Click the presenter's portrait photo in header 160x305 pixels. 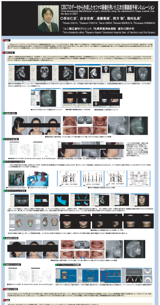coord(48,18)
